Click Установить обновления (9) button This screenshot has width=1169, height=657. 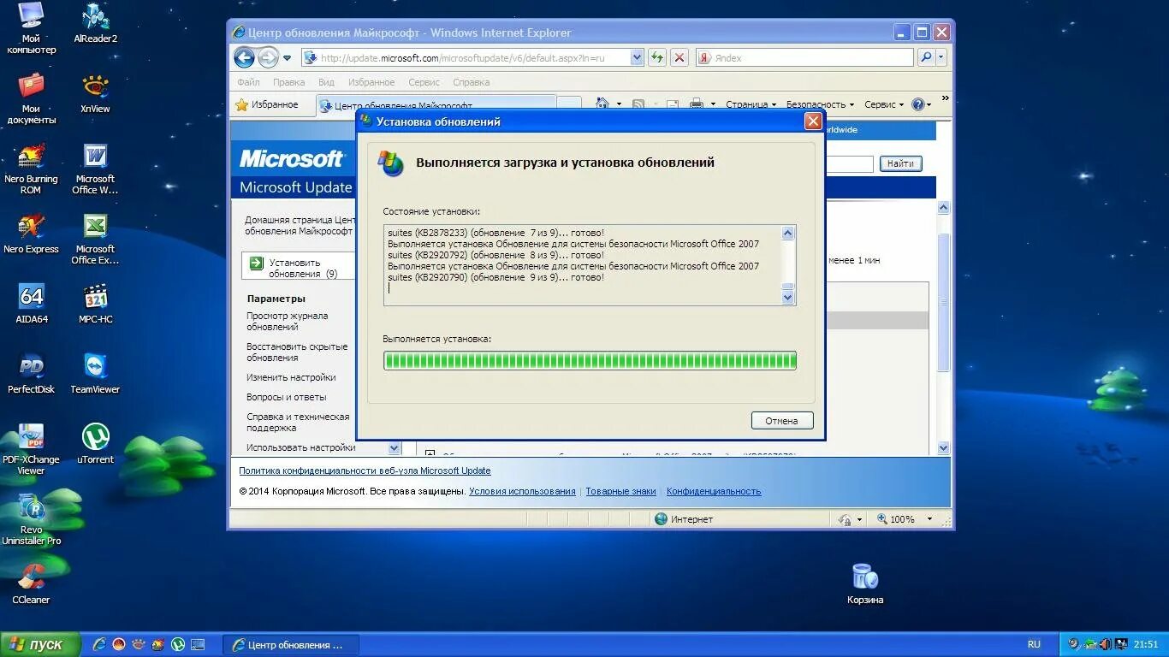[x=297, y=268]
